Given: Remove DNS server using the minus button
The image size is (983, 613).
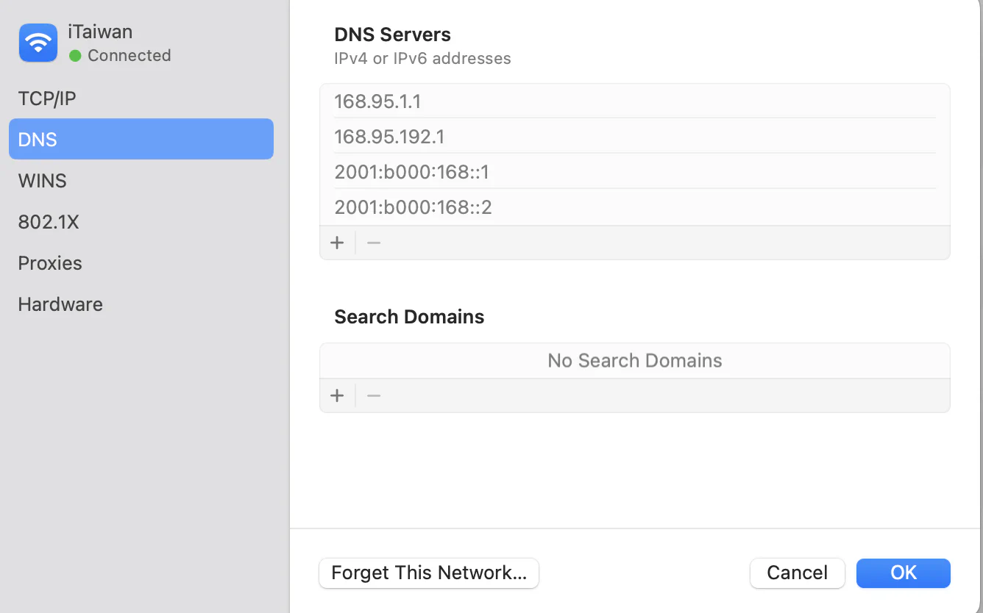Looking at the screenshot, I should pos(374,243).
